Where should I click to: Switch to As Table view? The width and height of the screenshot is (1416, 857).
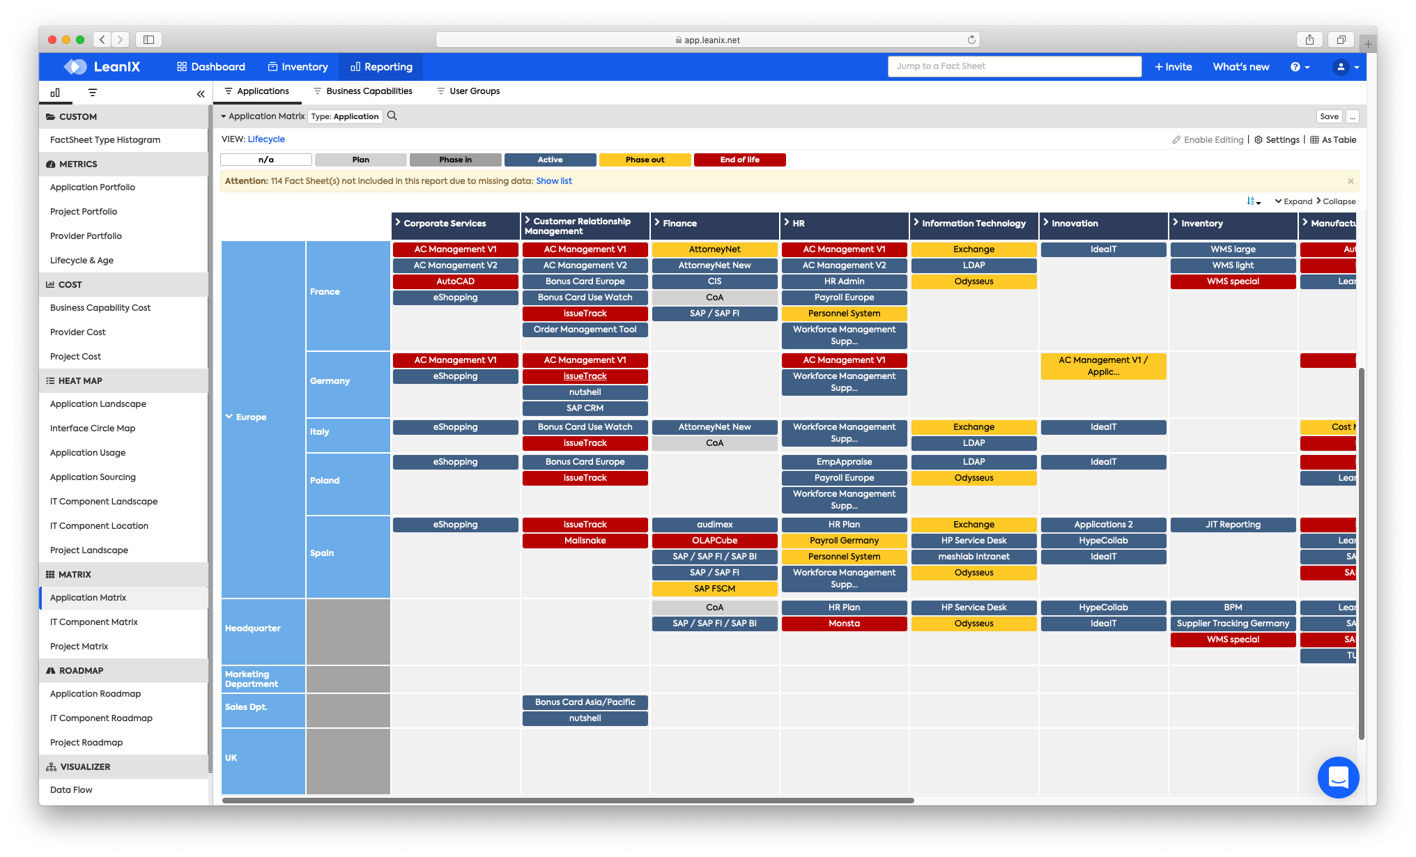(1333, 140)
